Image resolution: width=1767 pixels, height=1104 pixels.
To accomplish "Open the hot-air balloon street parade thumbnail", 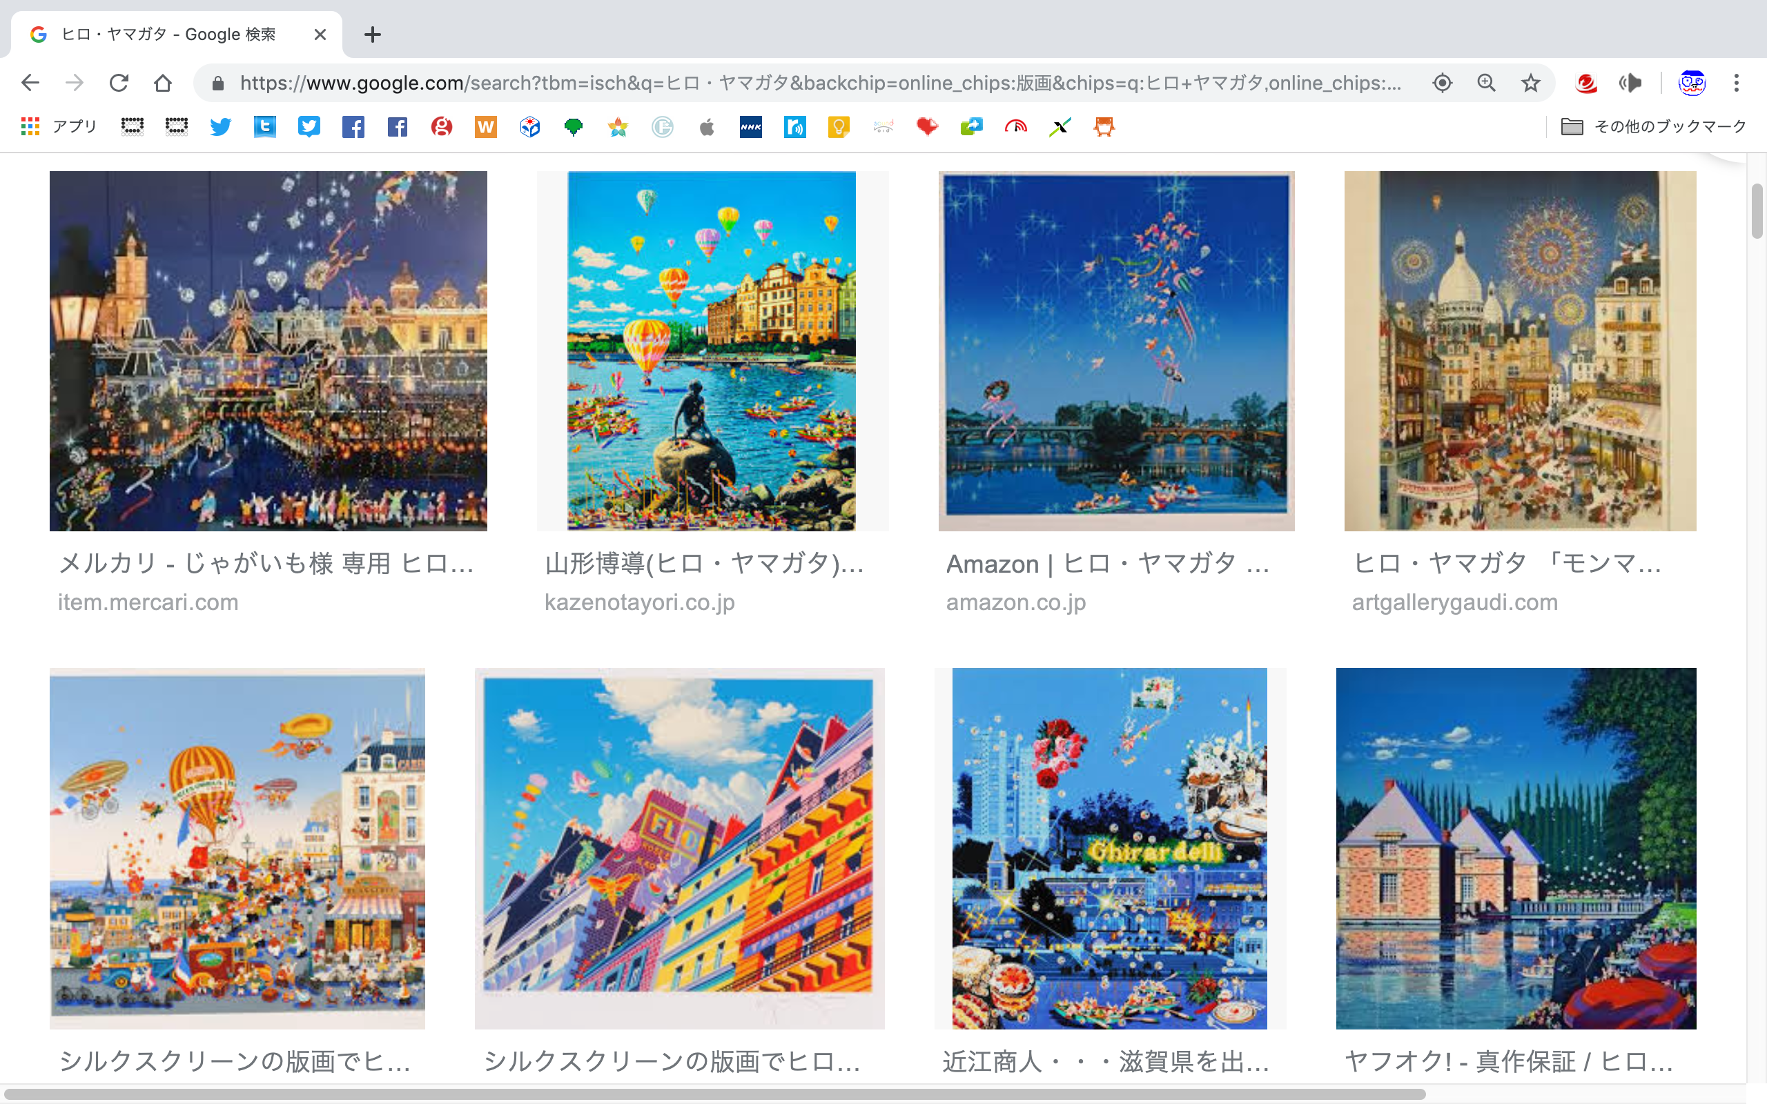I will coord(237,849).
